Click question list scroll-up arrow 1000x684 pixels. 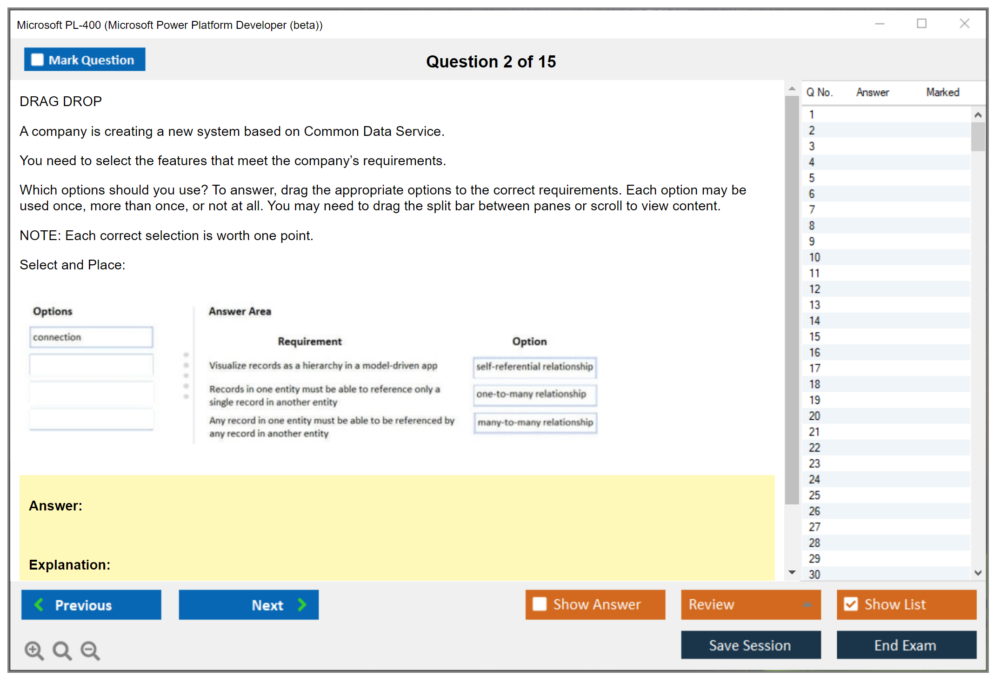pyautogui.click(x=978, y=115)
